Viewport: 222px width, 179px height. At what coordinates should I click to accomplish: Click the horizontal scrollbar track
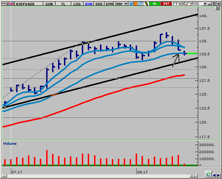pos(98,176)
